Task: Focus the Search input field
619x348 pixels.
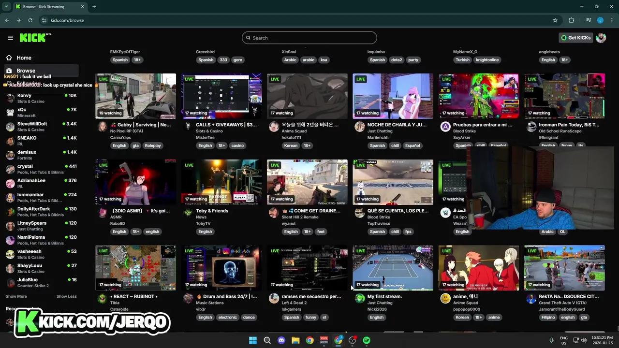Action: tap(309, 38)
